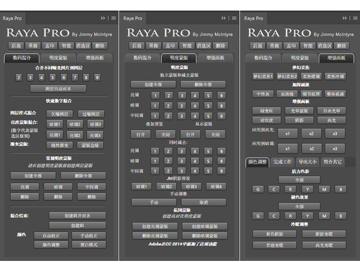Screen dimensions: 360x270
Task: Click 消选区 button in the right panel
Action: (324, 46)
